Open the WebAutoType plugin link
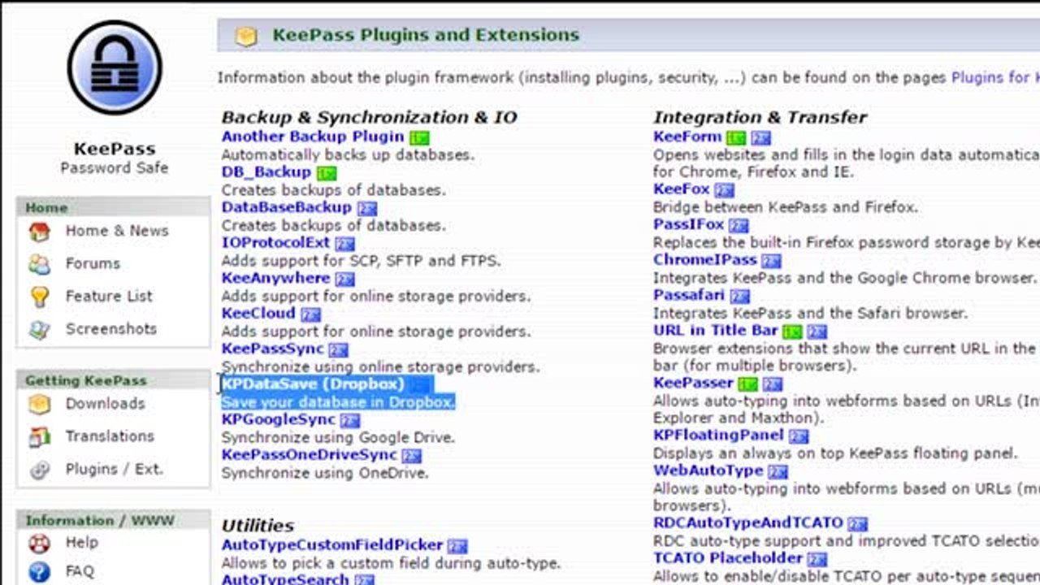 (x=708, y=470)
